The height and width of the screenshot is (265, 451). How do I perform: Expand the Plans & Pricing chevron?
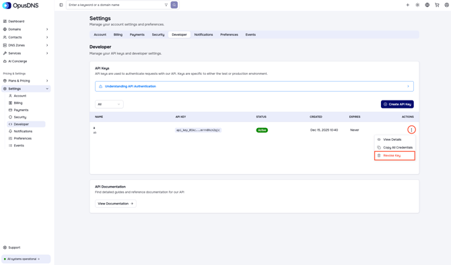[x=47, y=81]
